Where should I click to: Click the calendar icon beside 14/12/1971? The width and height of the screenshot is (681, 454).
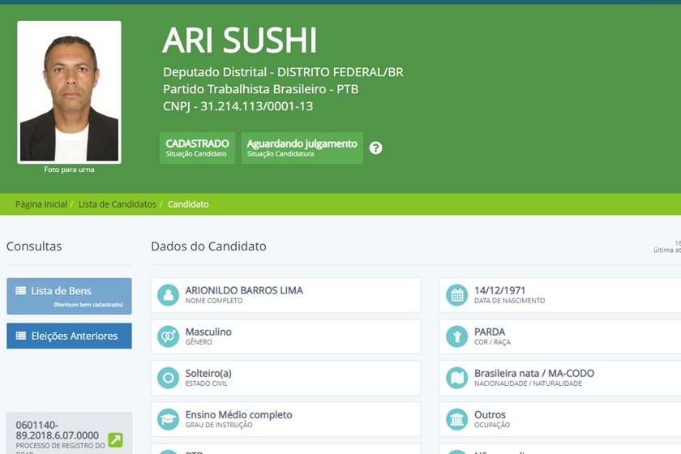point(457,295)
